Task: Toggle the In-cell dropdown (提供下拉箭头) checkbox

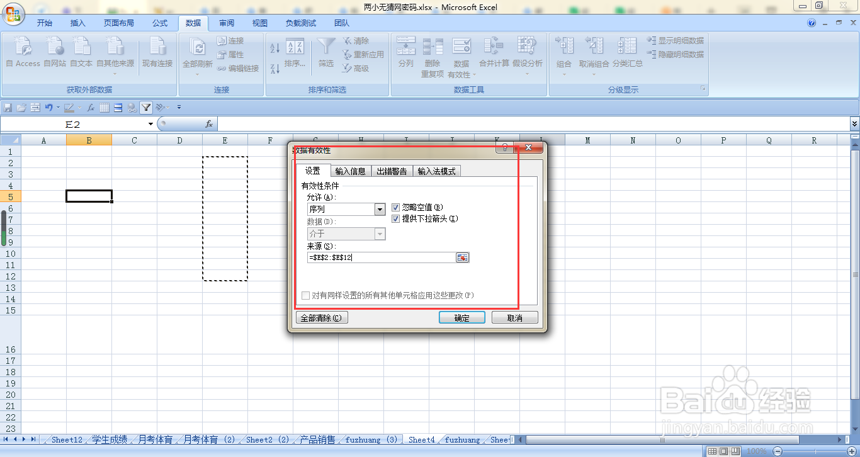Action: 396,219
